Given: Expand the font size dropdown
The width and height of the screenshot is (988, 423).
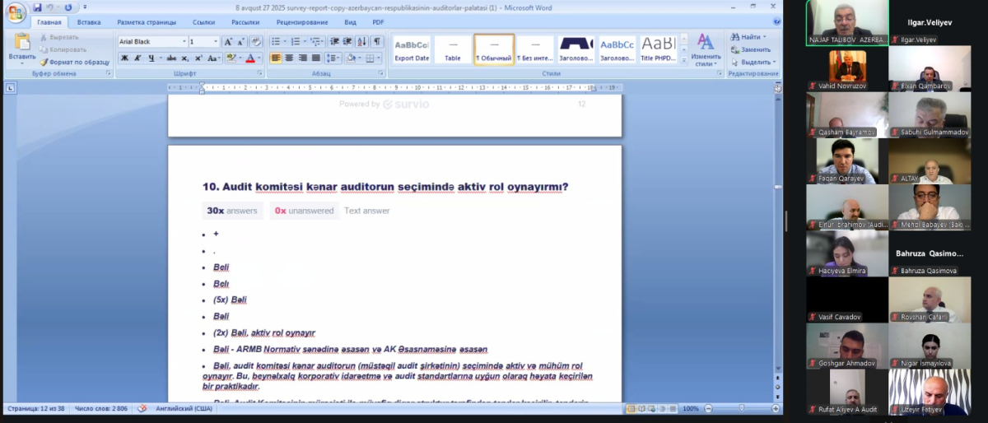Looking at the screenshot, I should click(x=216, y=41).
